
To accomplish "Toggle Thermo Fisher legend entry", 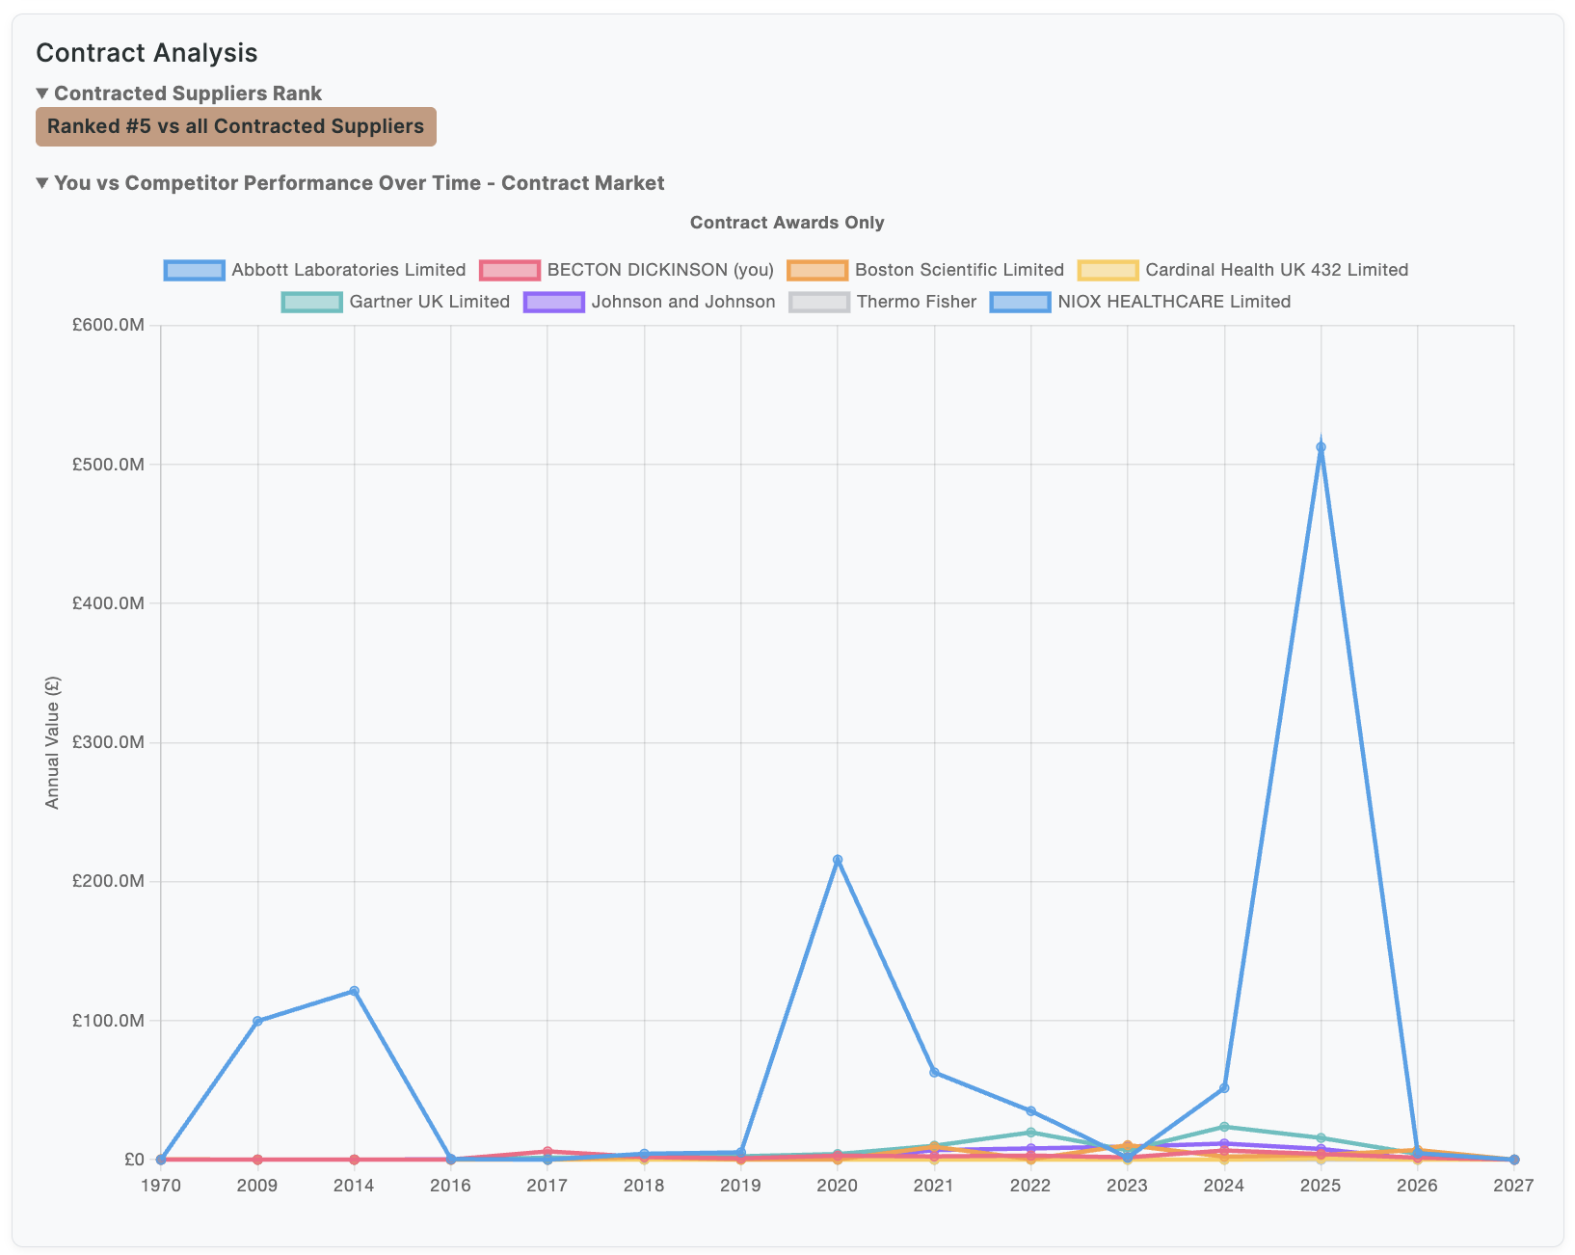I will [883, 302].
